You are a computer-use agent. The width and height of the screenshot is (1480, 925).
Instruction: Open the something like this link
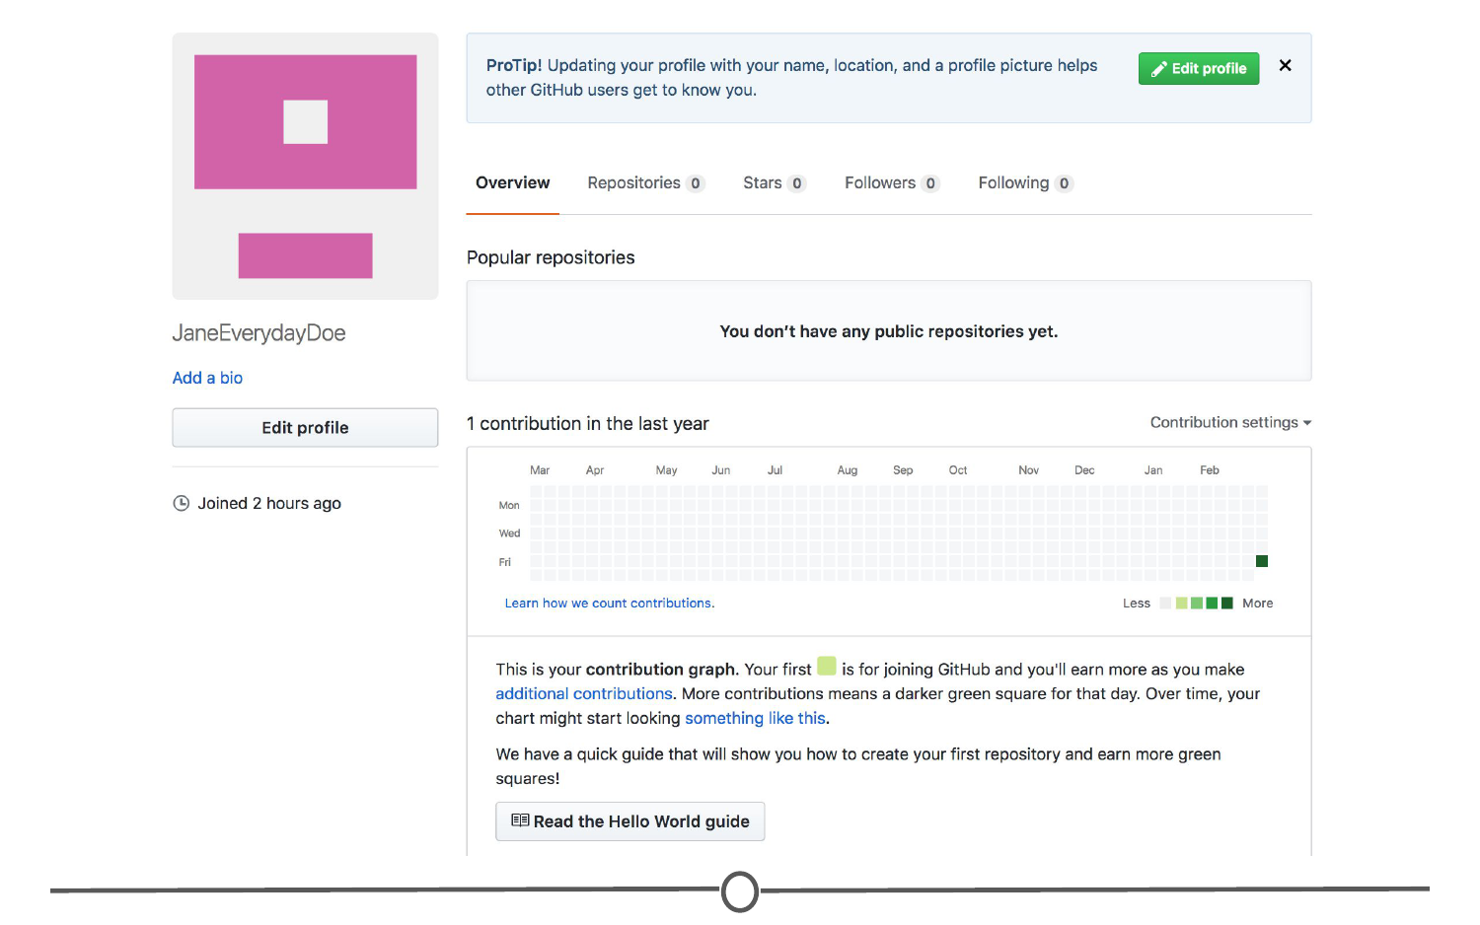(x=756, y=719)
